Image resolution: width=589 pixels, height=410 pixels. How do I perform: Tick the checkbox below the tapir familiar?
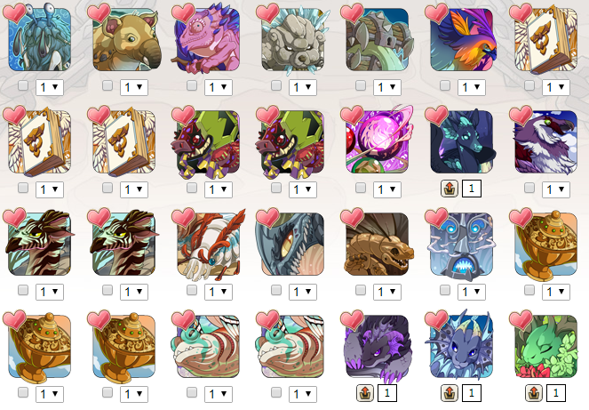pos(107,85)
